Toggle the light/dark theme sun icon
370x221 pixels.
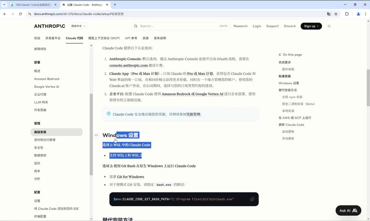[329, 26]
